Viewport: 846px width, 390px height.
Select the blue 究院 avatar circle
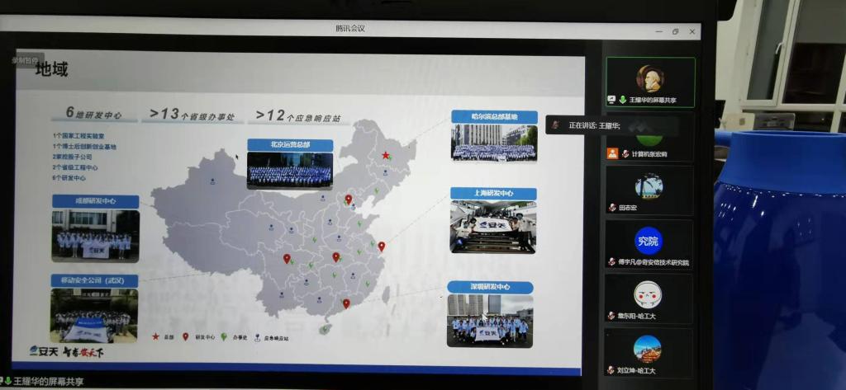pos(648,242)
